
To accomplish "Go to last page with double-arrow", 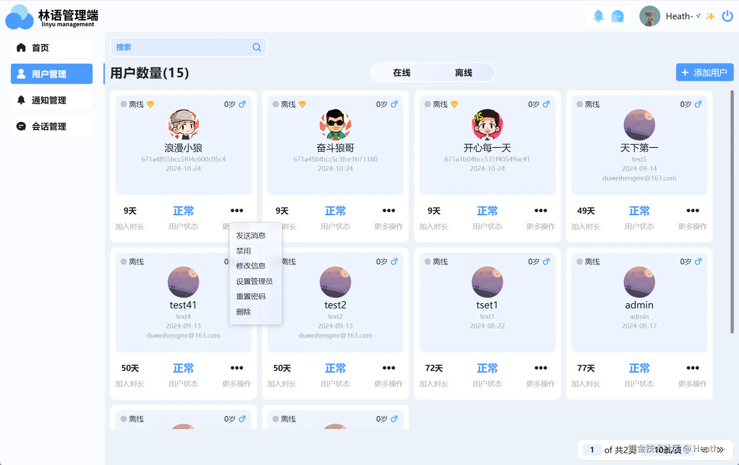I will (720, 450).
